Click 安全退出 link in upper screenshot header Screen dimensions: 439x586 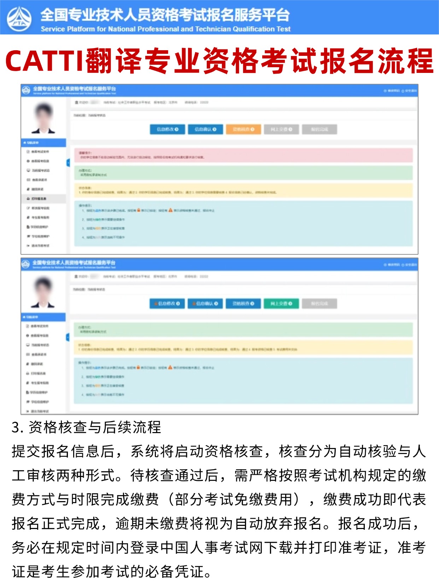(410, 91)
